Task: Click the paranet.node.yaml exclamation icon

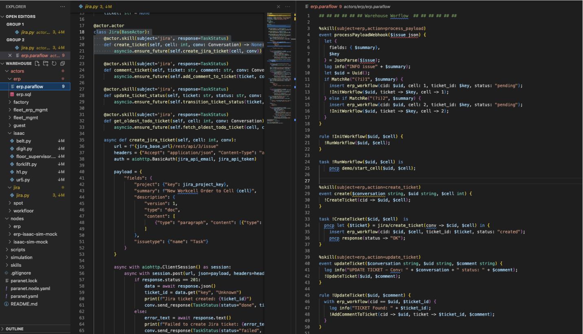Action: (x=7, y=288)
